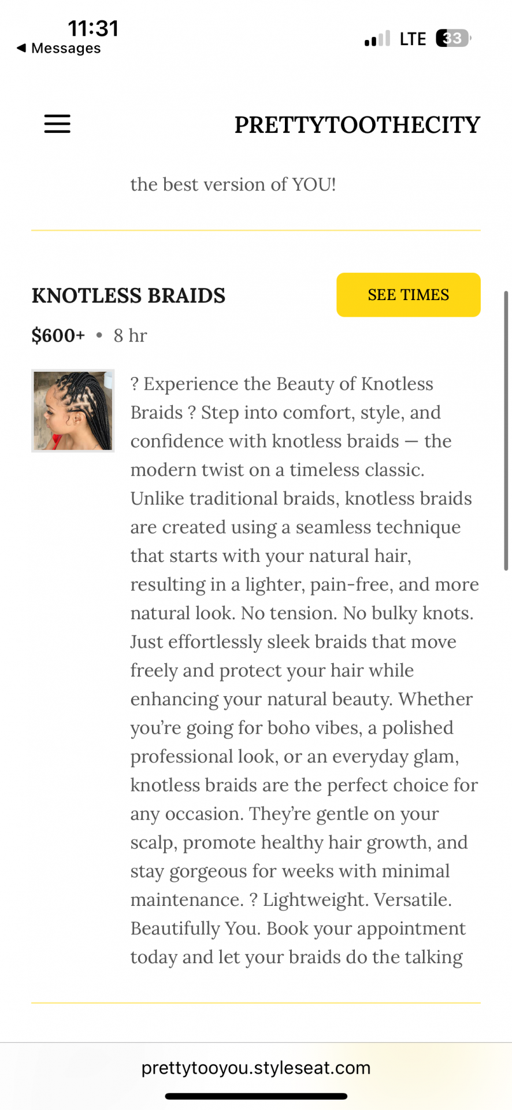Image resolution: width=512 pixels, height=1110 pixels.
Task: Click the page's vertical scrollbar
Action: (506, 431)
